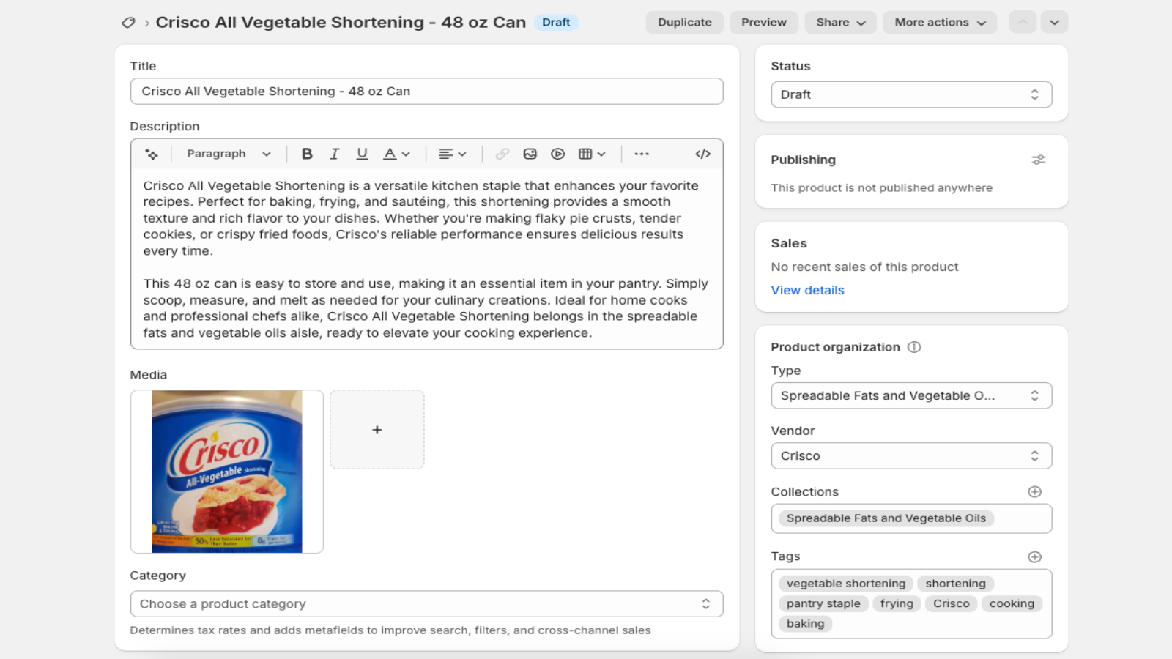
Task: Add new media with plus tile
Action: [377, 430]
